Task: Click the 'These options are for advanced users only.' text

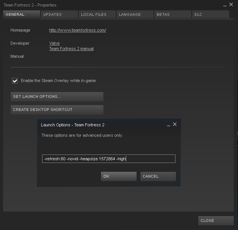Action: point(82,135)
